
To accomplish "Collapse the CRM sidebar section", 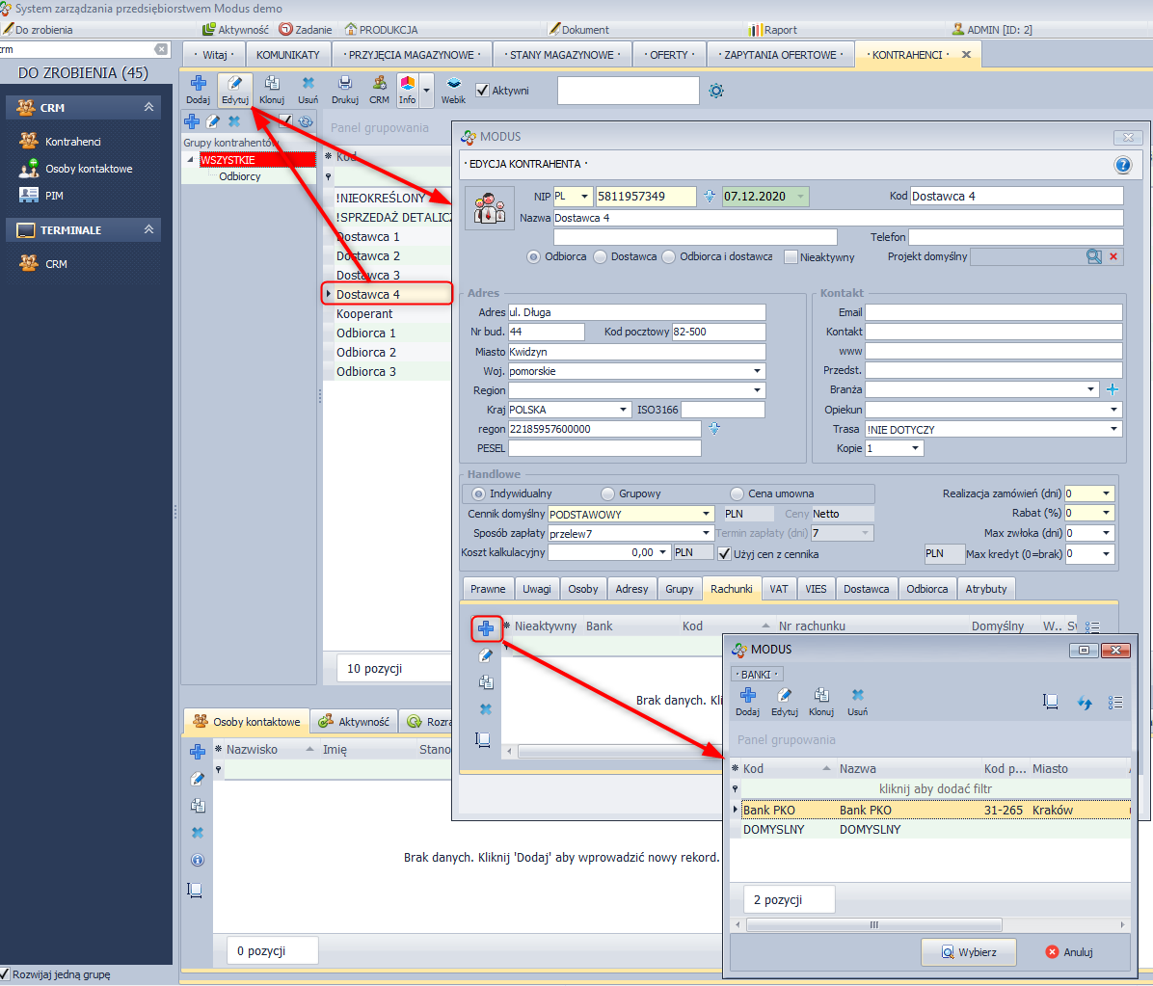I will (x=148, y=108).
